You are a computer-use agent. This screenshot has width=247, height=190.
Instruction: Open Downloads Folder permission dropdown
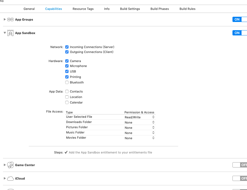tap(140, 122)
